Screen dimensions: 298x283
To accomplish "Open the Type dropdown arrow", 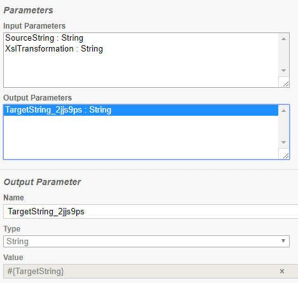I will (x=283, y=241).
